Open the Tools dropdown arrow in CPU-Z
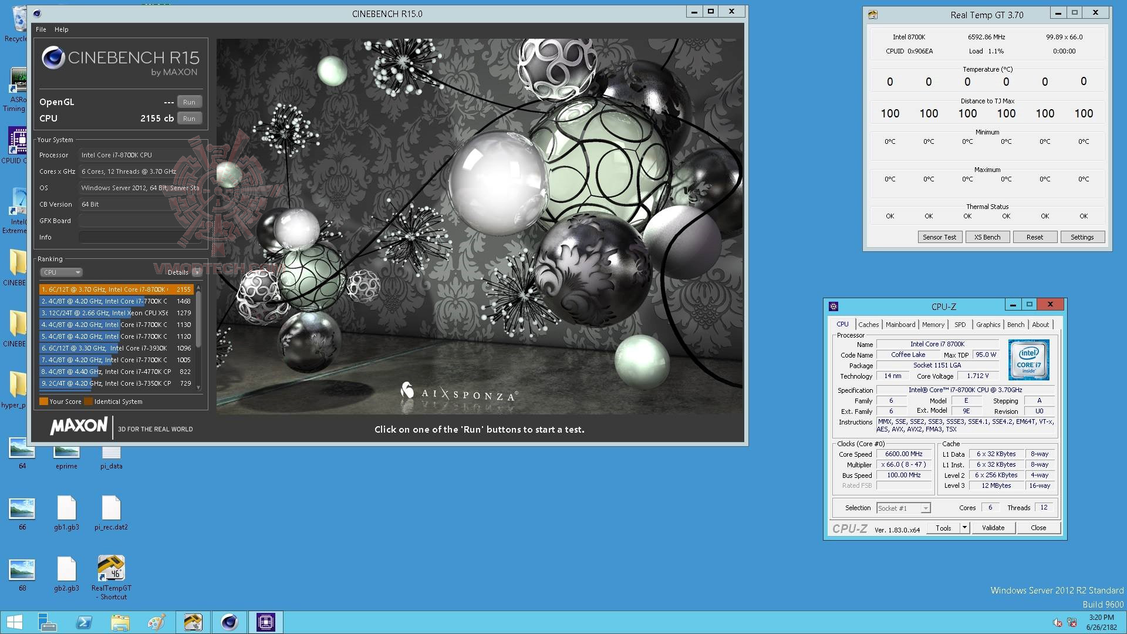This screenshot has width=1127, height=634. [x=964, y=528]
